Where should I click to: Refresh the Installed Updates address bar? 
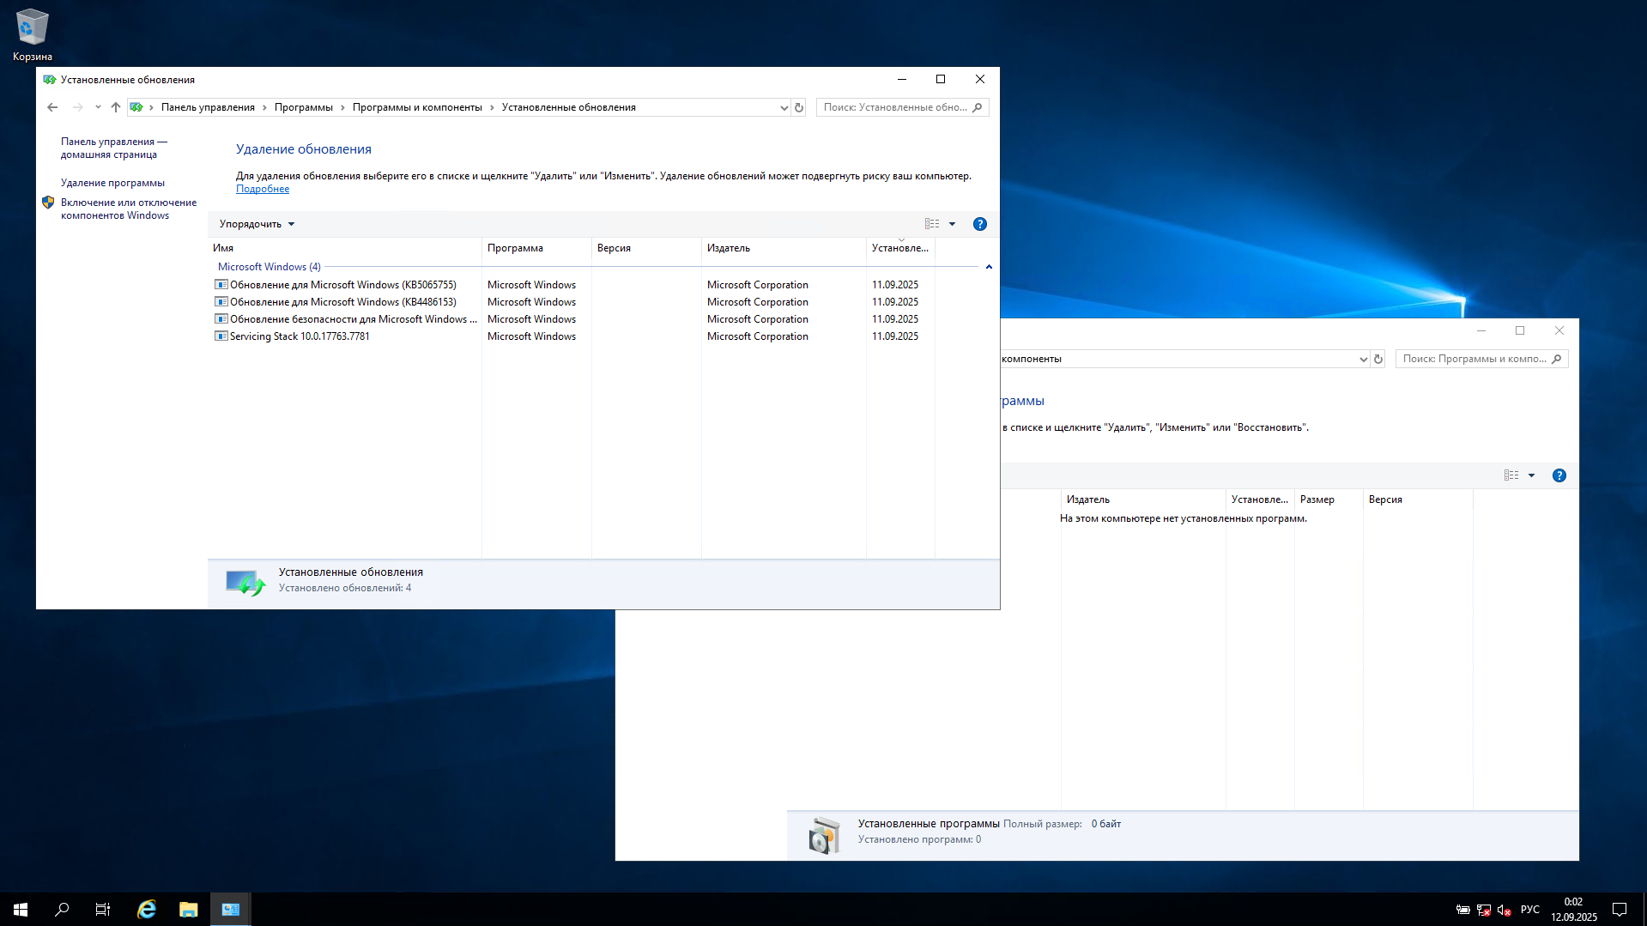click(799, 107)
